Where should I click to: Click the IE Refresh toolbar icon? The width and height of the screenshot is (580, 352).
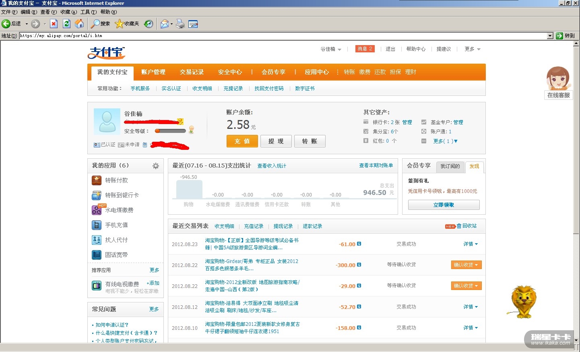click(x=66, y=24)
